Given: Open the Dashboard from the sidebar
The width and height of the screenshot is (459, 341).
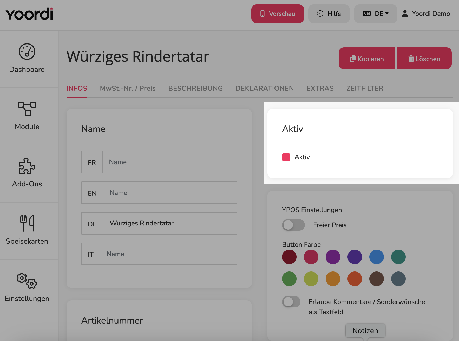Looking at the screenshot, I should coord(27,59).
